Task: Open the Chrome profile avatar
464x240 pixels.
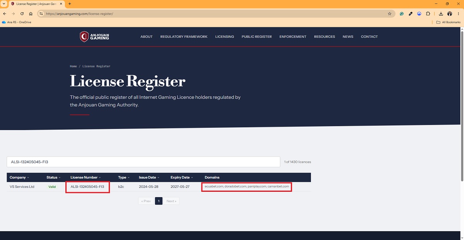Action: tap(450, 14)
